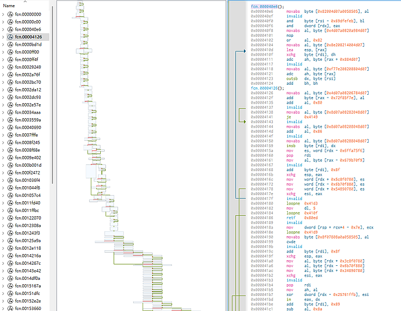Select fcn.00153660 in the functions list
Image resolution: width=401 pixels, height=311 pixels.
click(28, 308)
